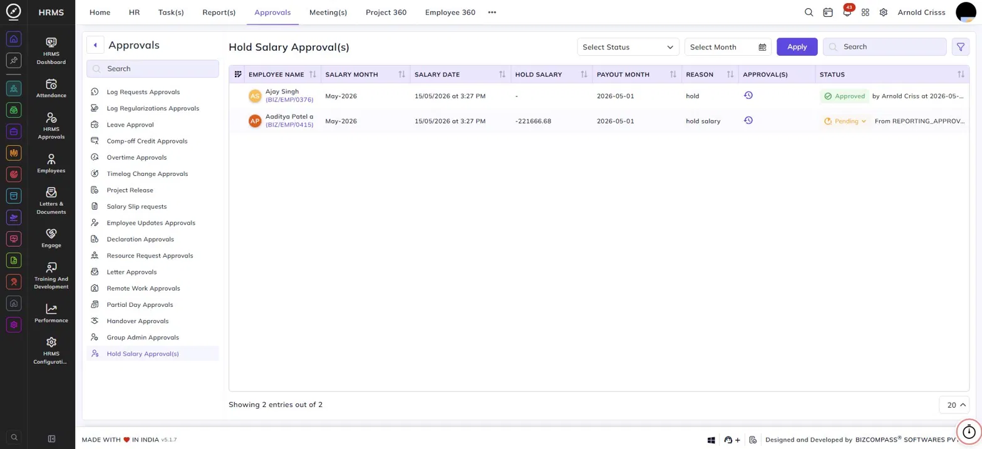Select Hold Salary Approval(s) in list

(x=153, y=354)
